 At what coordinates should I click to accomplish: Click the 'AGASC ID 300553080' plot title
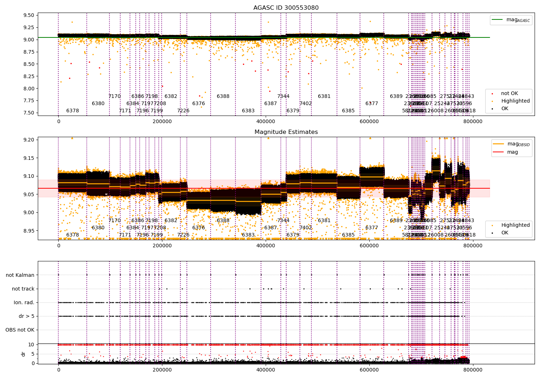click(286, 8)
